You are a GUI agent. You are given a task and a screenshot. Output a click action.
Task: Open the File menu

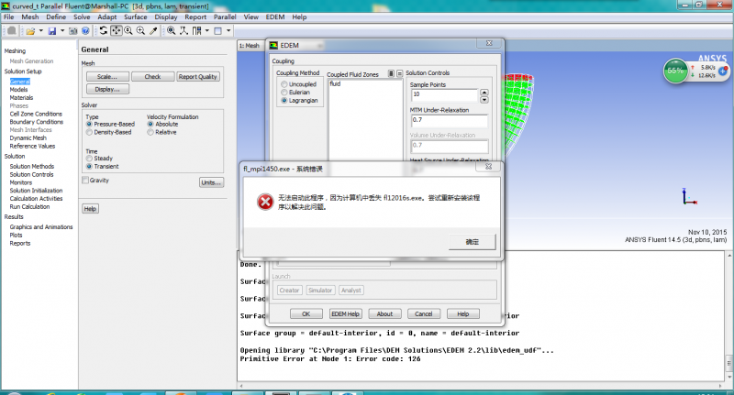pyautogui.click(x=9, y=16)
